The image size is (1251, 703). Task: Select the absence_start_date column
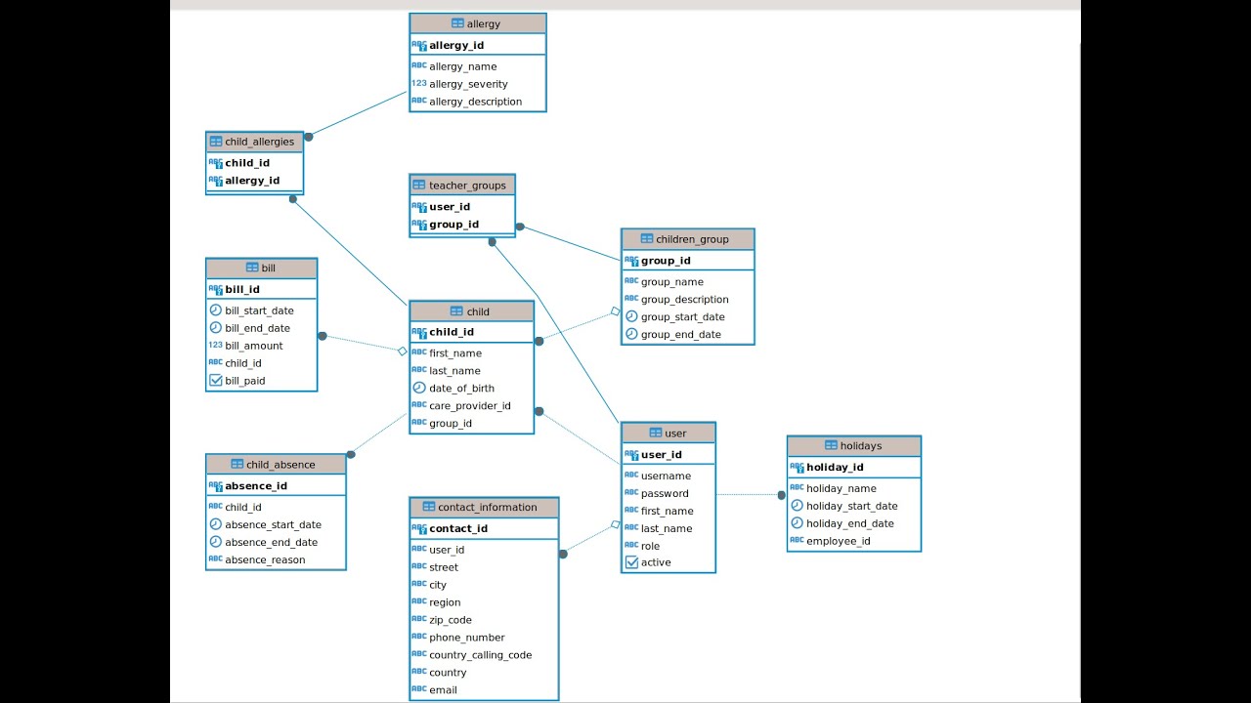274,525
